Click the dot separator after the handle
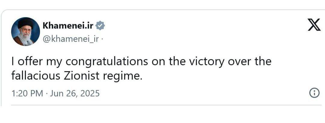This screenshot has width=325, height=123. pos(102,39)
